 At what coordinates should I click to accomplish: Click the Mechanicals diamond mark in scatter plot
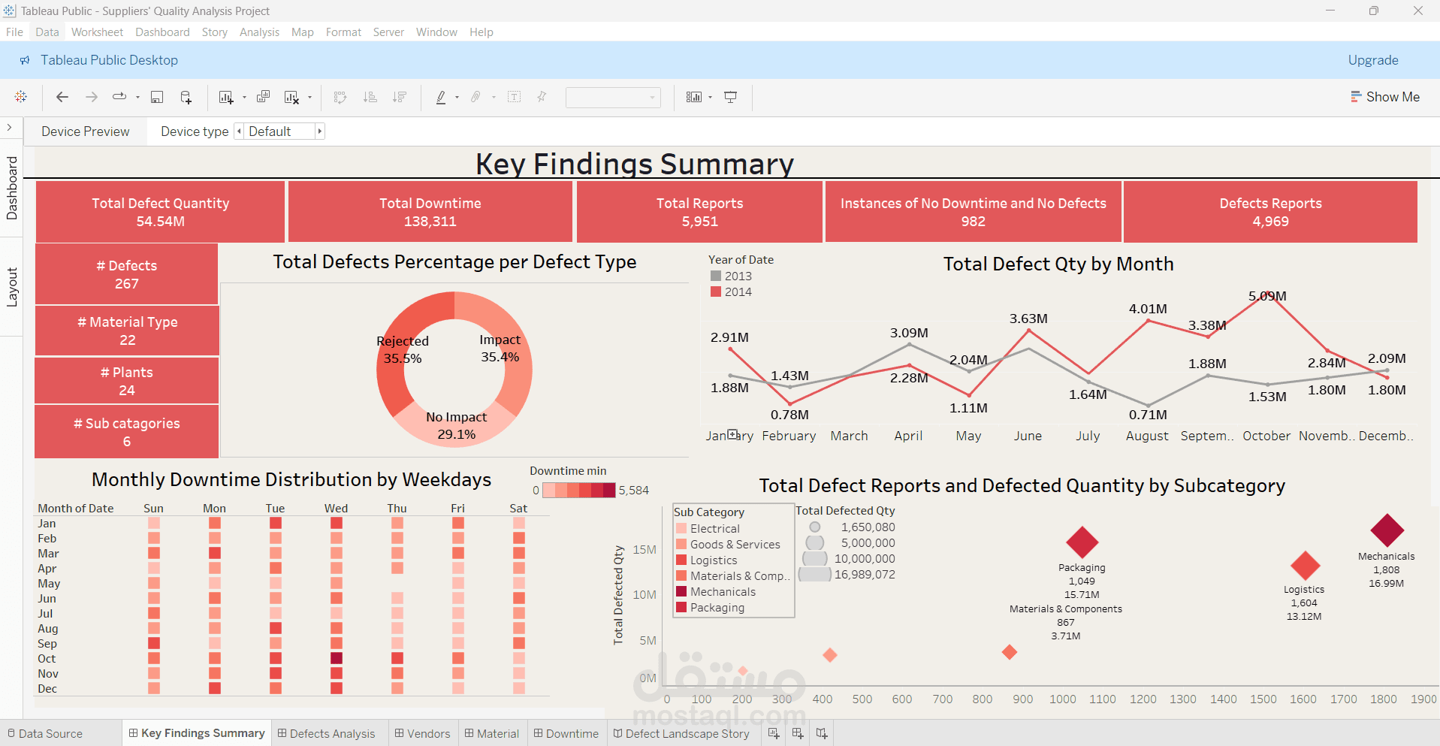(x=1387, y=530)
